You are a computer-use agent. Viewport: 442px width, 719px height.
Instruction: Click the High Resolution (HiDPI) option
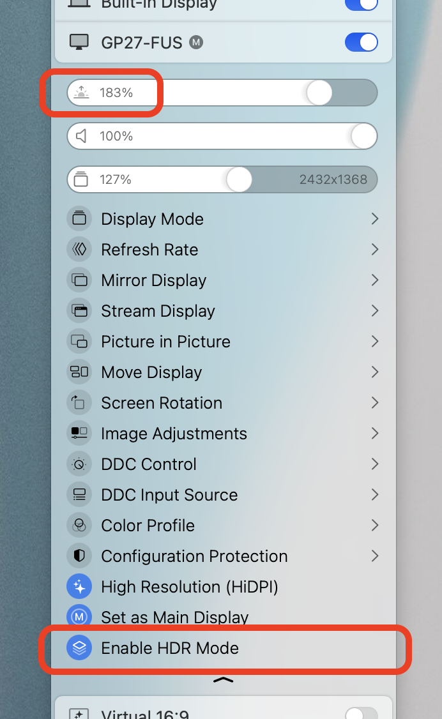[x=189, y=587]
